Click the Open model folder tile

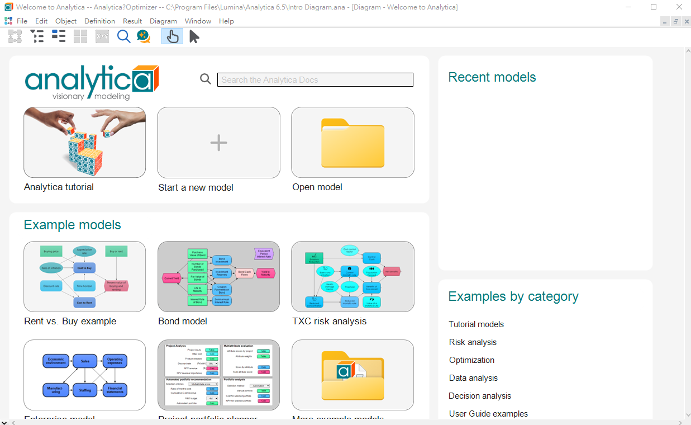pos(352,143)
